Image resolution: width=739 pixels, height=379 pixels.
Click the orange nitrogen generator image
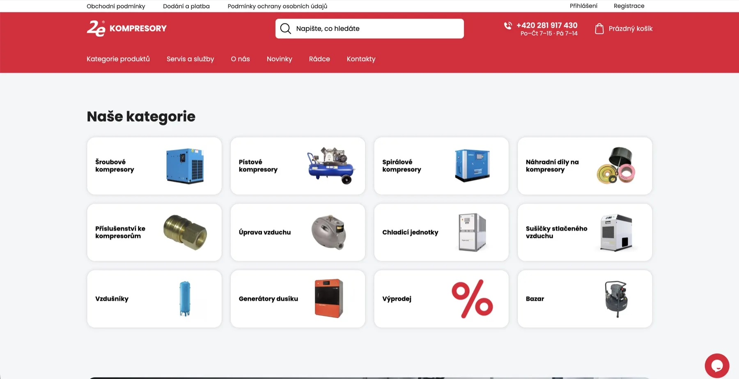point(329,299)
